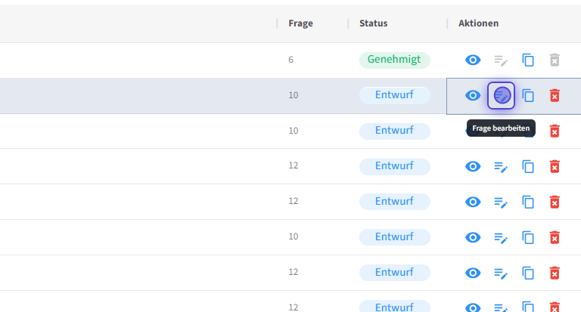Click the Aktionen column header
581x312 pixels.
click(478, 23)
